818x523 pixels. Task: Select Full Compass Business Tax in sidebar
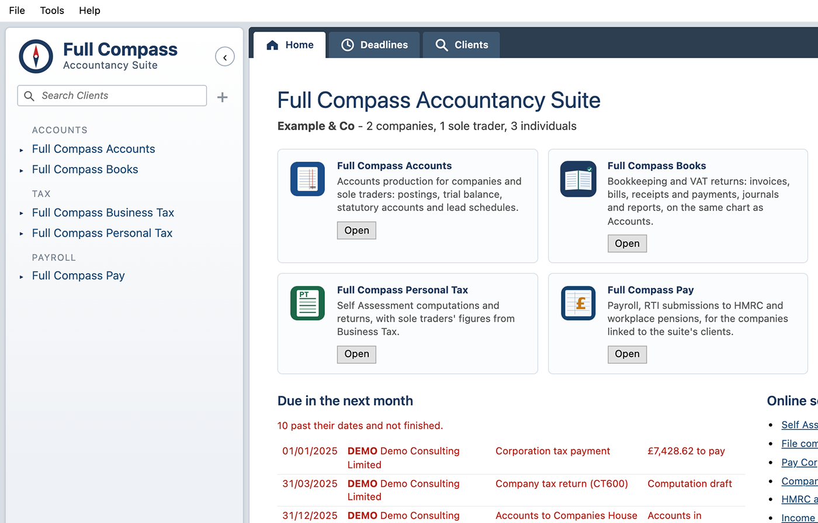click(x=103, y=212)
